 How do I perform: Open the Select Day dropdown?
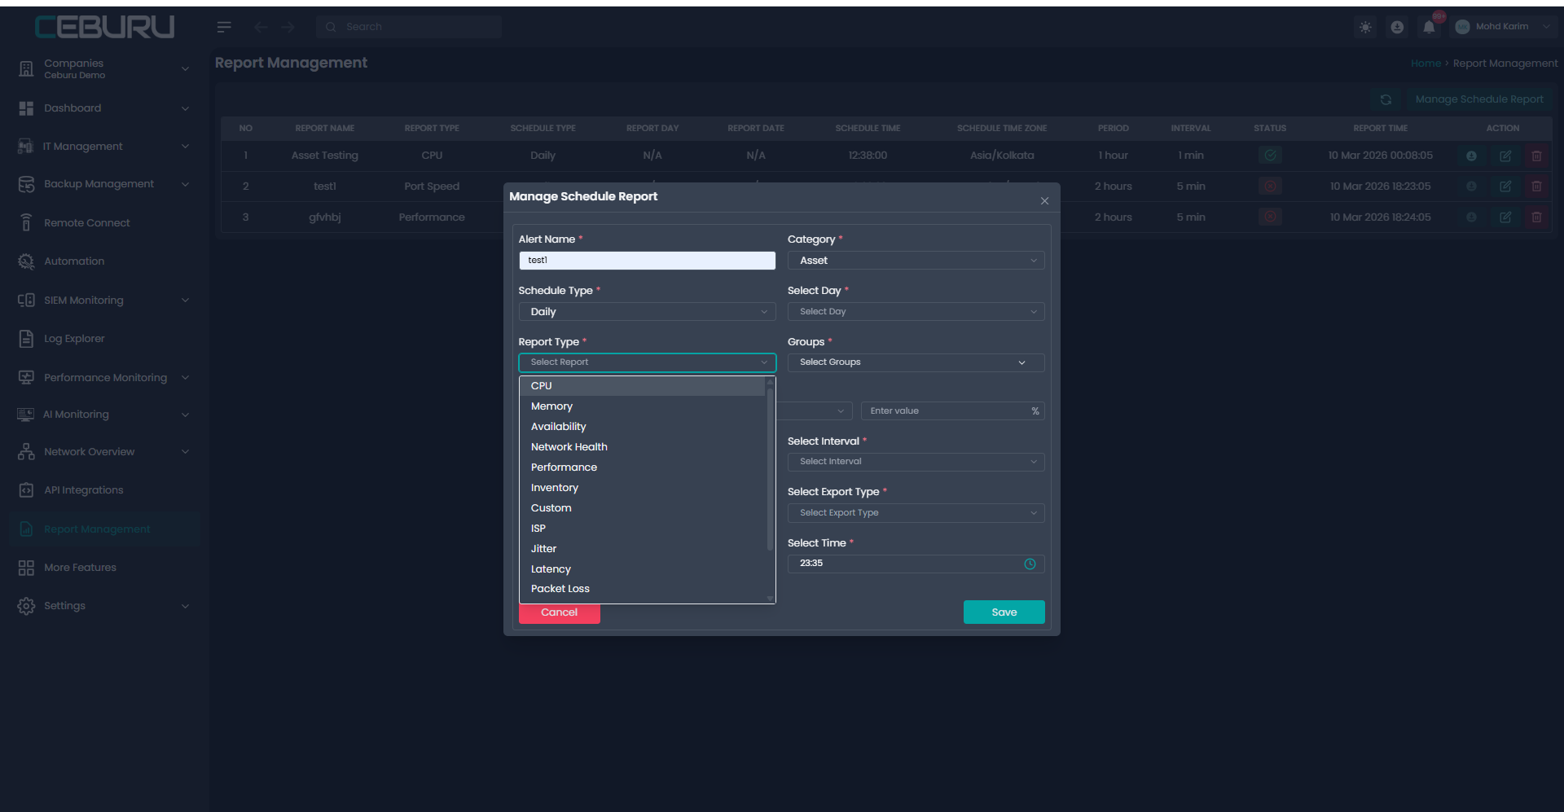[x=916, y=312]
